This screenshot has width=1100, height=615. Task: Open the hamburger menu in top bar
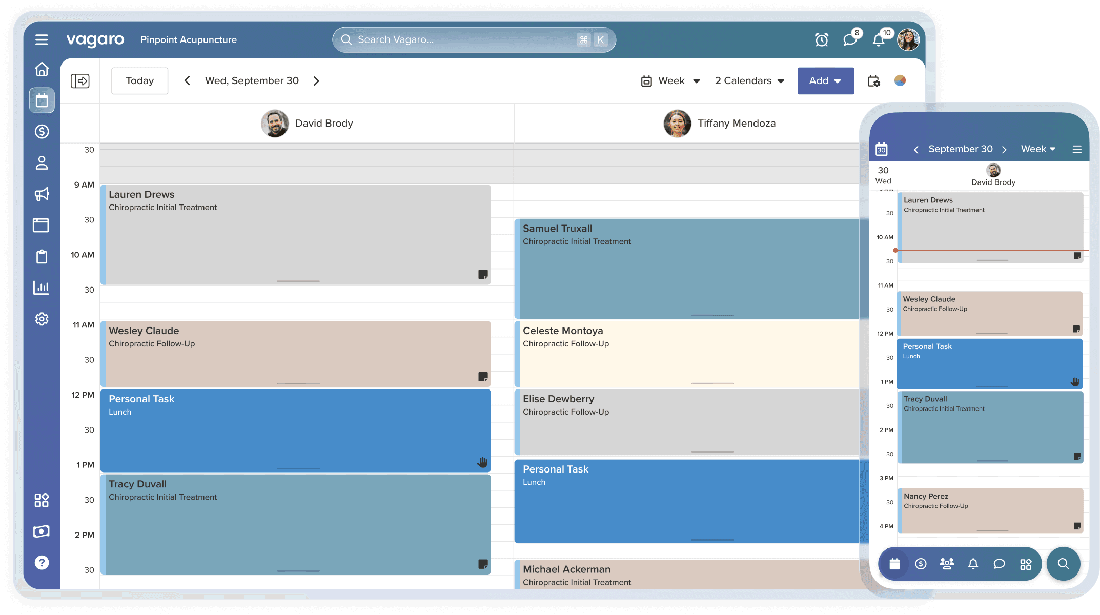pos(42,39)
